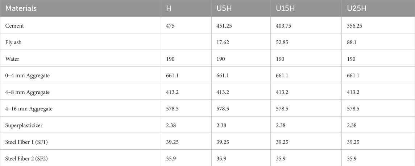This screenshot has height=166, width=415.
Task: Click the empty fly ash cell under H
Action: [x=186, y=42]
